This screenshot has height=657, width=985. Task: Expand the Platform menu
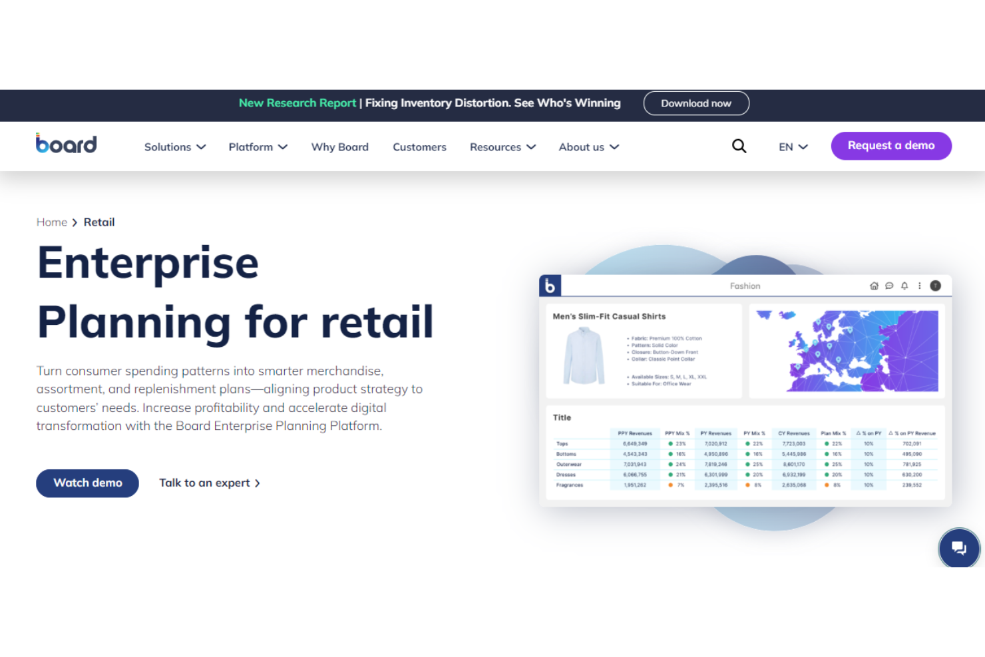pyautogui.click(x=258, y=147)
